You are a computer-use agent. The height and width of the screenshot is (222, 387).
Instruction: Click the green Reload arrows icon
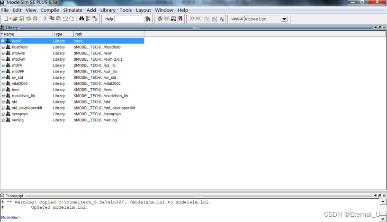point(28,18)
